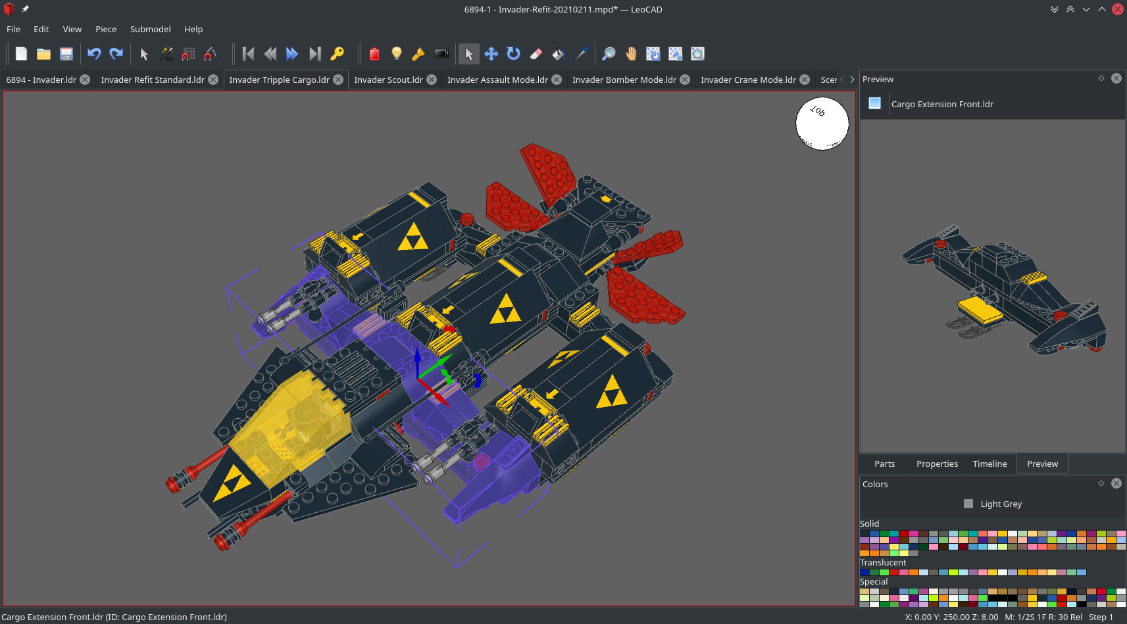
Task: Select the Move tool with crossed arrows
Action: click(491, 54)
